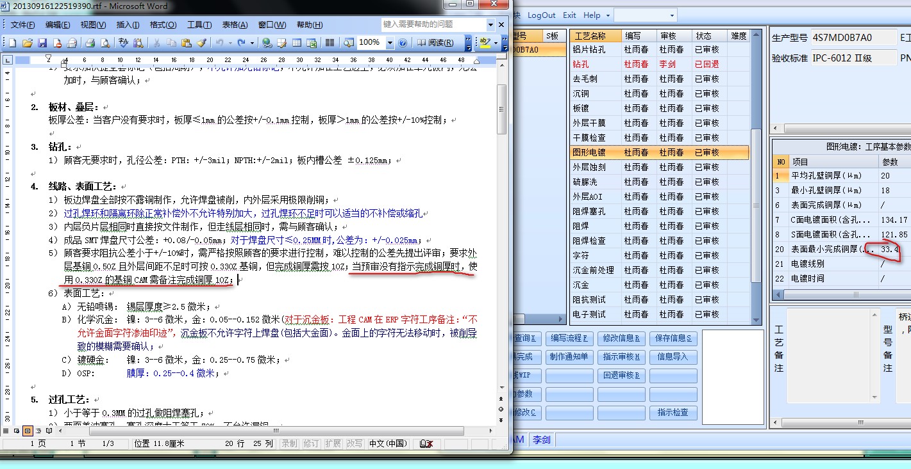Viewport: 911px width, 469px height.
Task: Switch to Reading Layout view icon
Action: pos(49,431)
